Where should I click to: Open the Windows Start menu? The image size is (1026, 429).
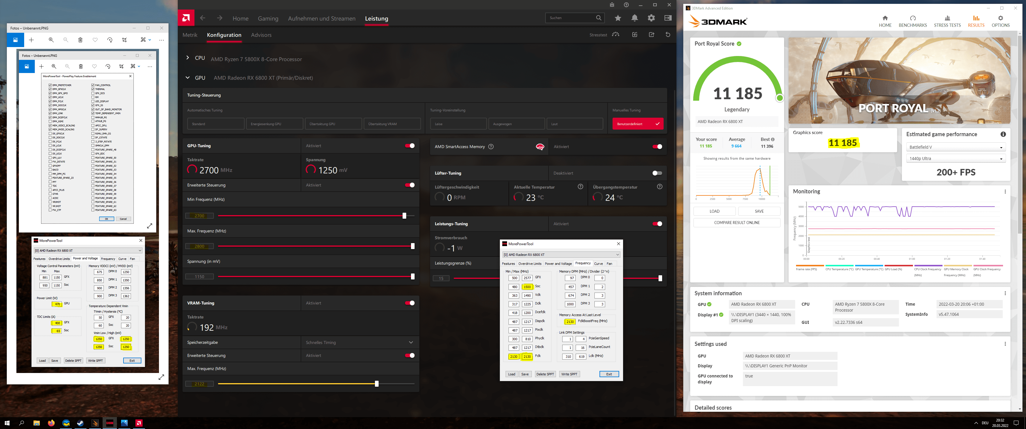coord(7,423)
